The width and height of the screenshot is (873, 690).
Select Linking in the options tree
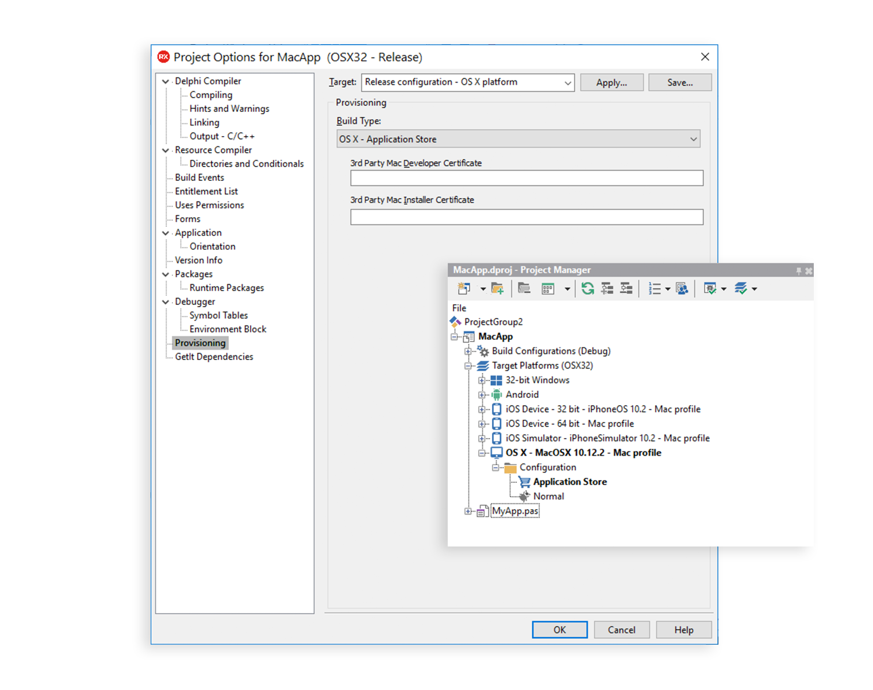point(205,123)
